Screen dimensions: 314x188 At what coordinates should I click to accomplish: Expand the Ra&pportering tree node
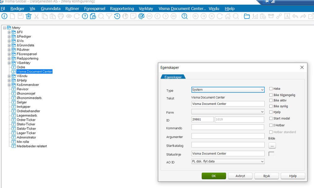(9, 59)
